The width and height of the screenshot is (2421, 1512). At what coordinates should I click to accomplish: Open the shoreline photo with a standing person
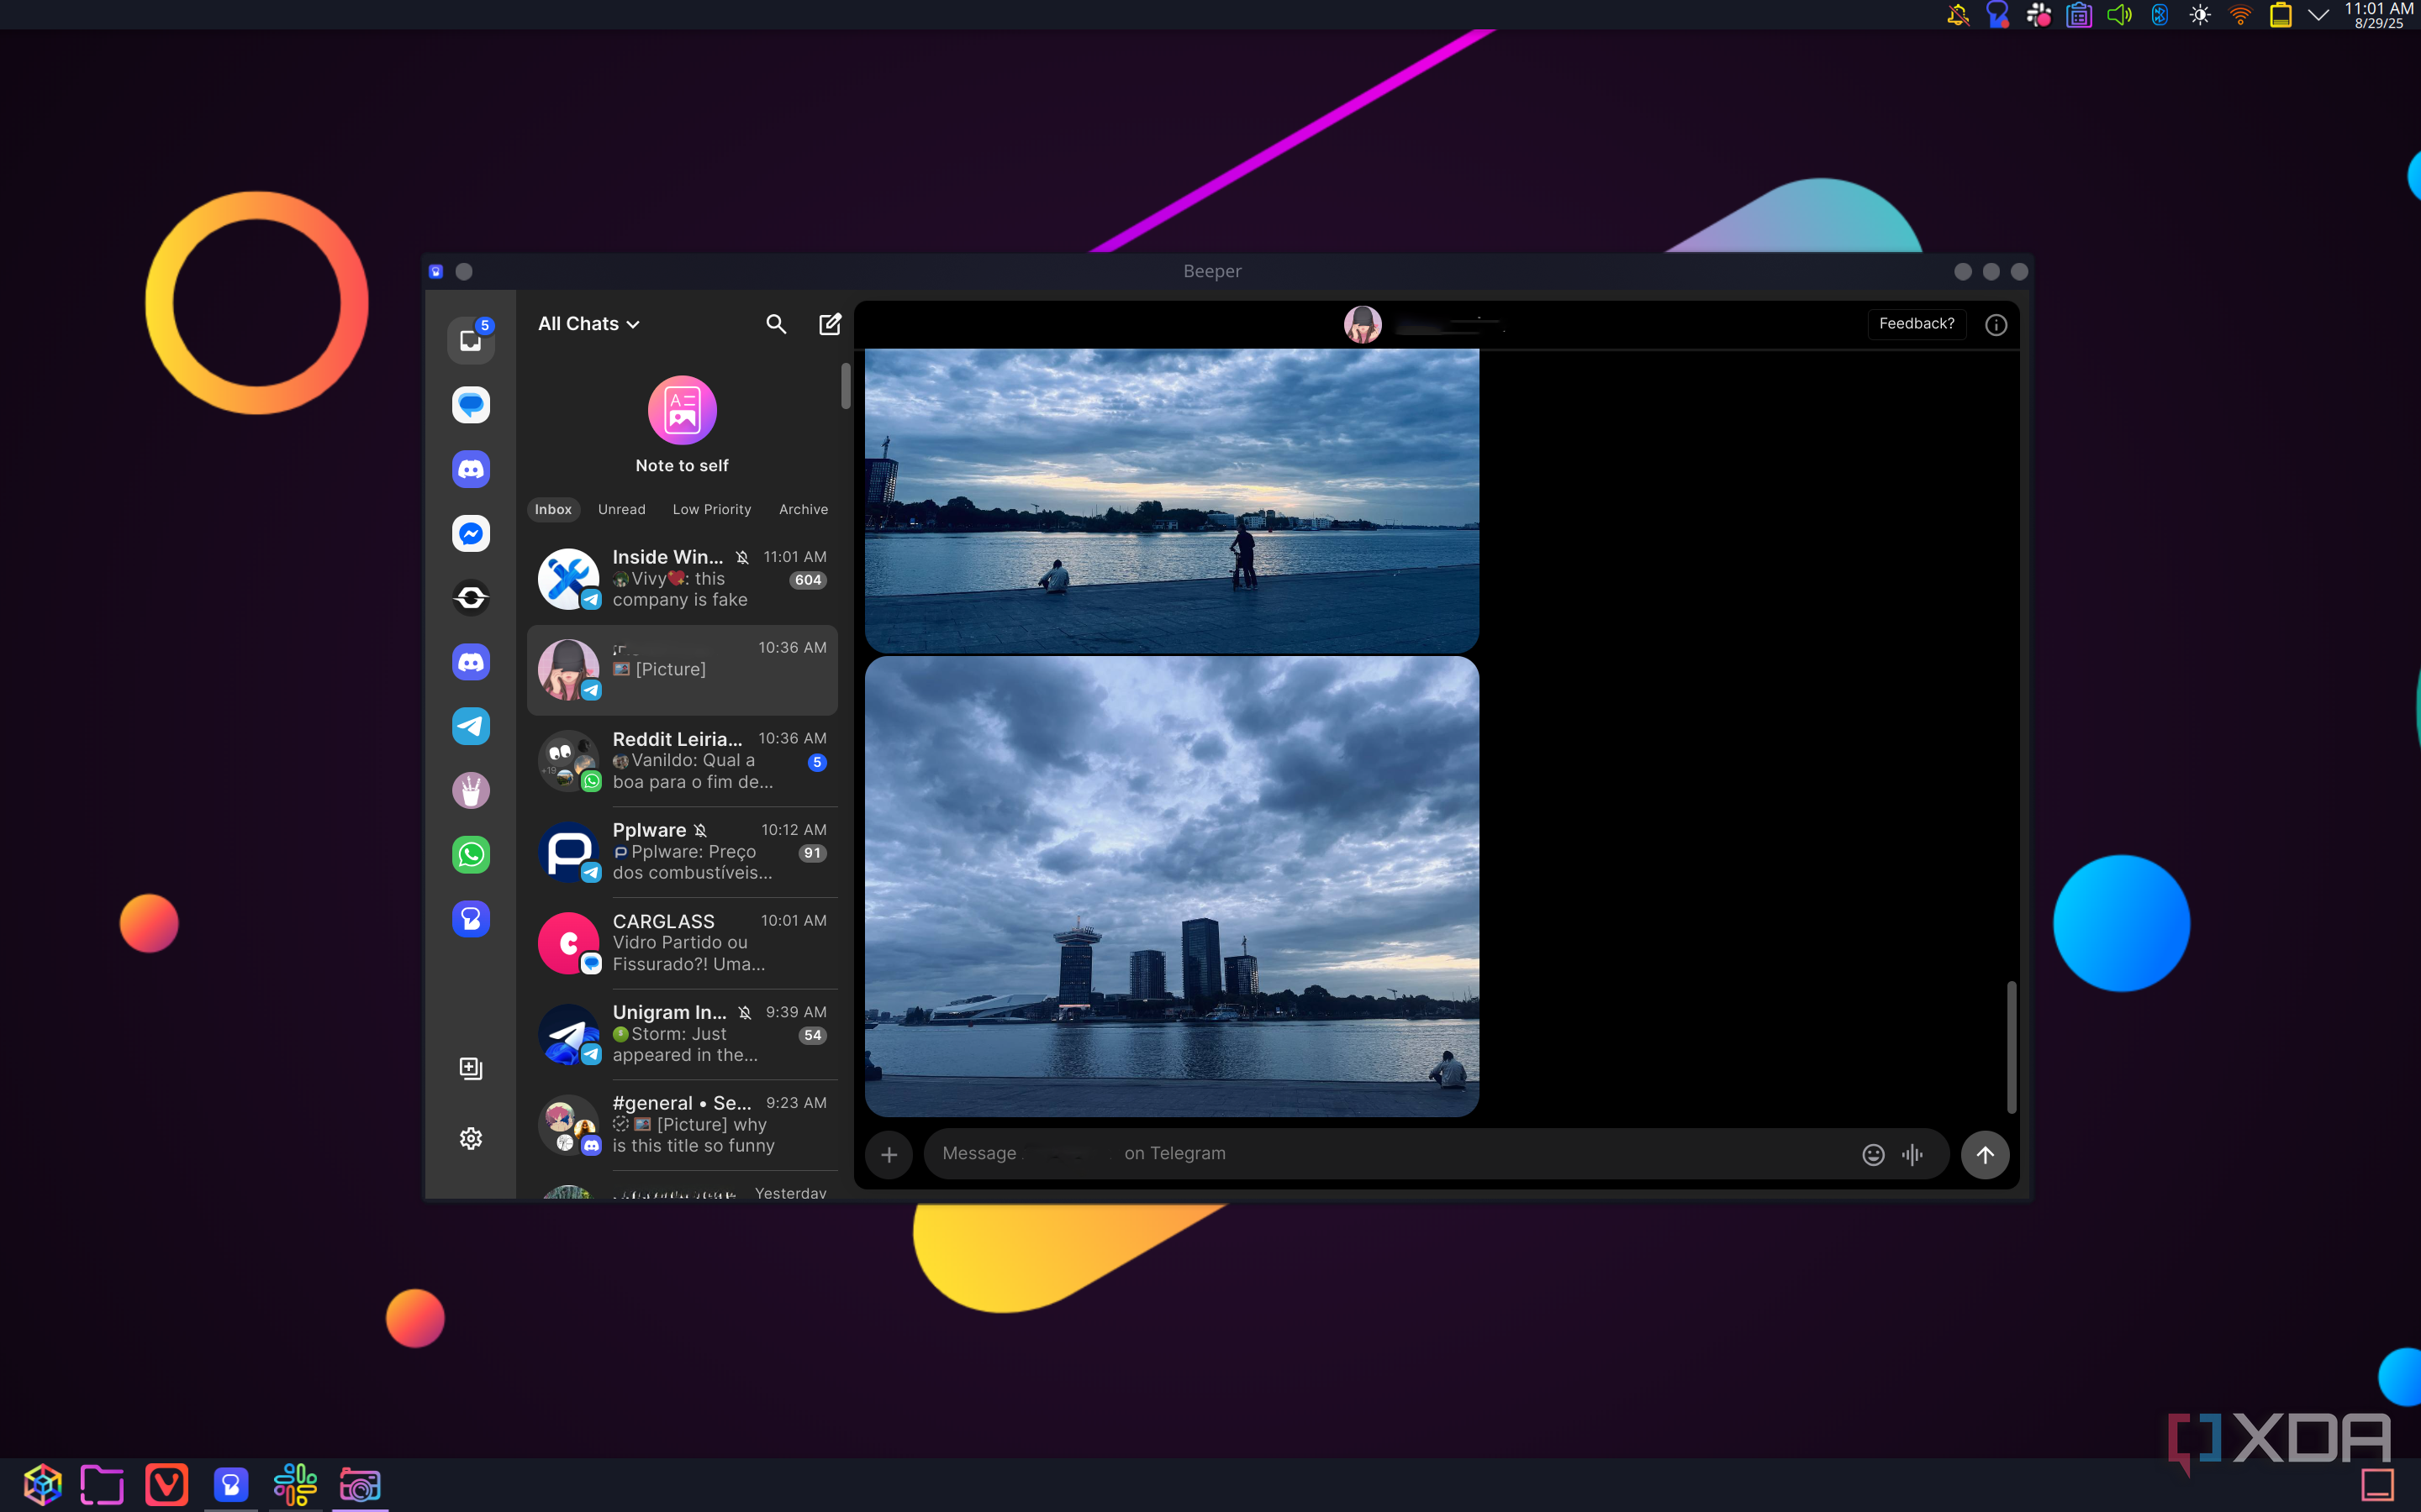pyautogui.click(x=1172, y=500)
